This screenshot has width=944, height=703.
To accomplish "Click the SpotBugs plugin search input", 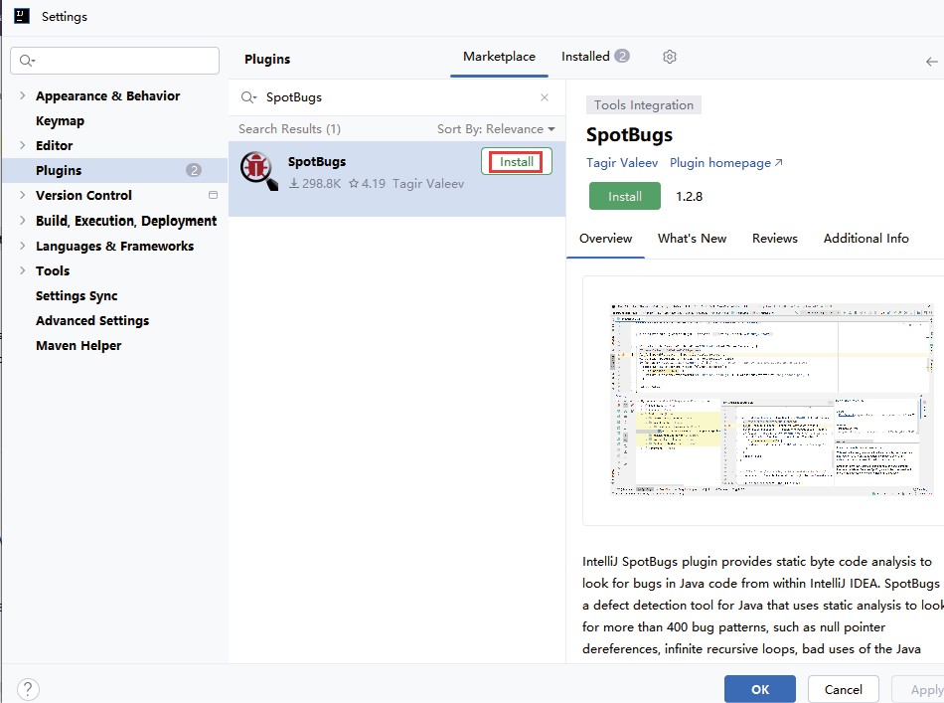I will 397,97.
